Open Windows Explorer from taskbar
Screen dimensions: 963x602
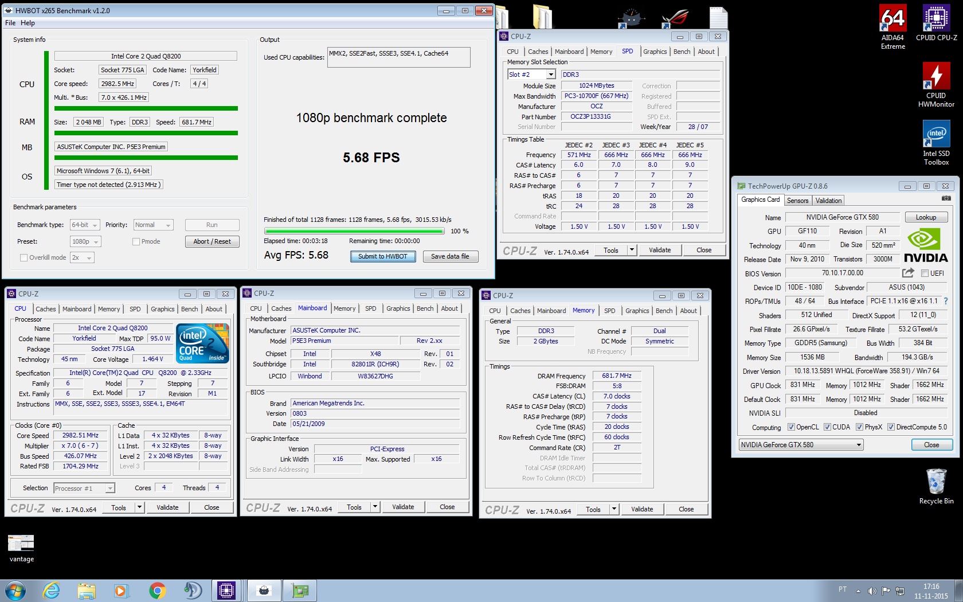[87, 591]
